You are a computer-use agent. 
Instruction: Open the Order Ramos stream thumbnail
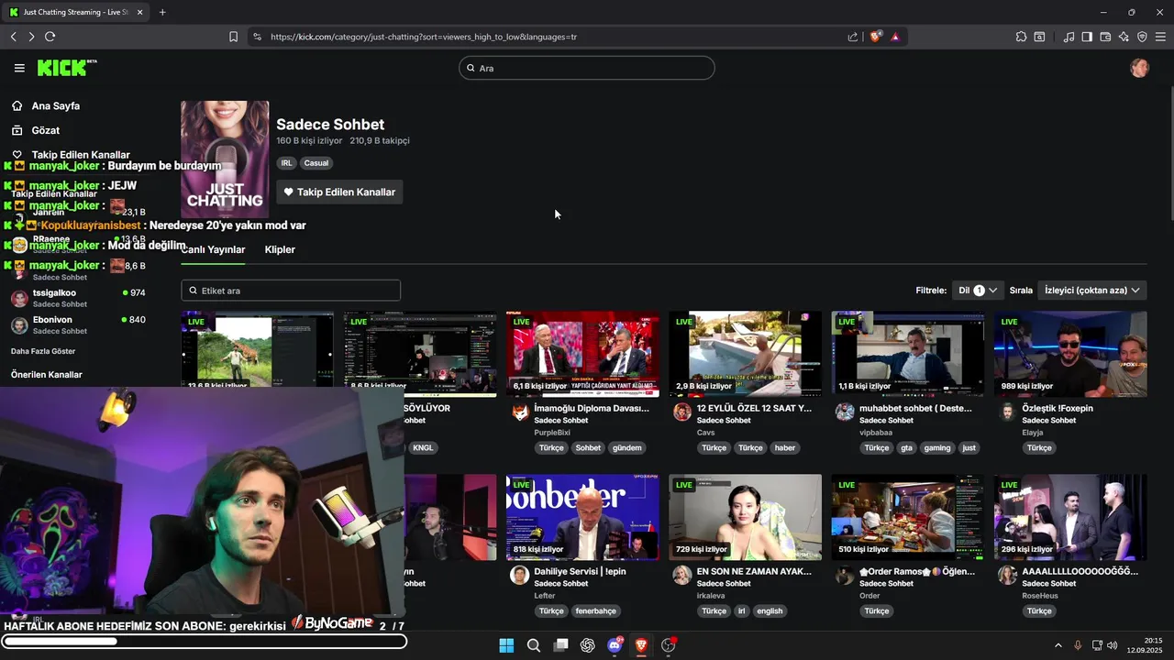(x=908, y=517)
